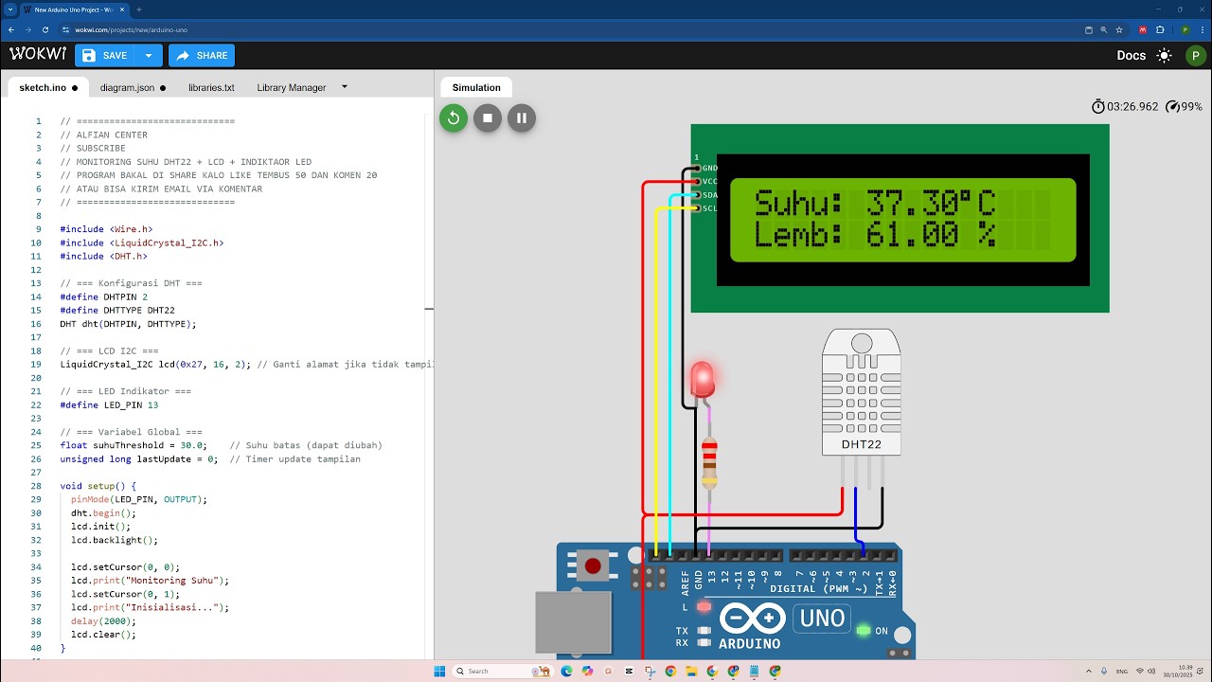Image resolution: width=1212 pixels, height=682 pixels.
Task: Click line "#include <LiquidCrystal_I2C.h>"
Action: (x=142, y=242)
